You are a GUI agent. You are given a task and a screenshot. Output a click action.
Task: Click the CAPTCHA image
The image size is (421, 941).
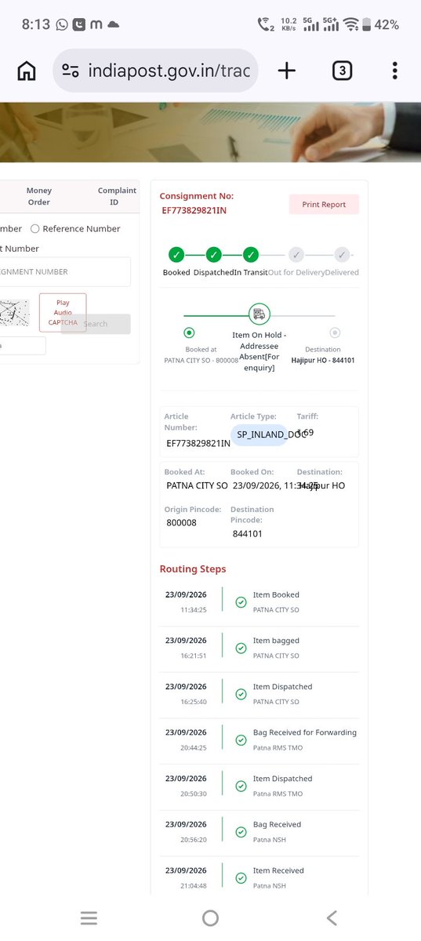click(16, 314)
